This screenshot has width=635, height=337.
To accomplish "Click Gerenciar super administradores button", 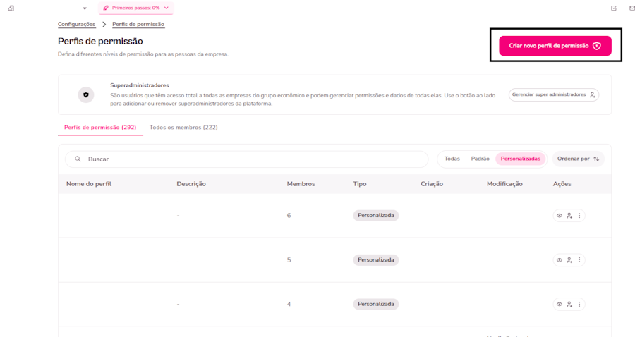I will point(553,94).
